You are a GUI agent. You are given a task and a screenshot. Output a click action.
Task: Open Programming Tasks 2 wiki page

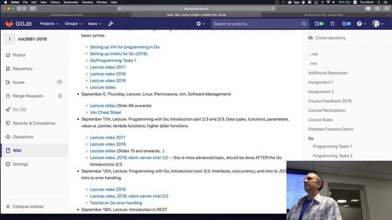point(333,156)
